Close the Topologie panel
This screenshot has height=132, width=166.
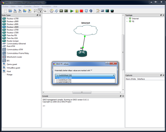[x=163, y=15]
